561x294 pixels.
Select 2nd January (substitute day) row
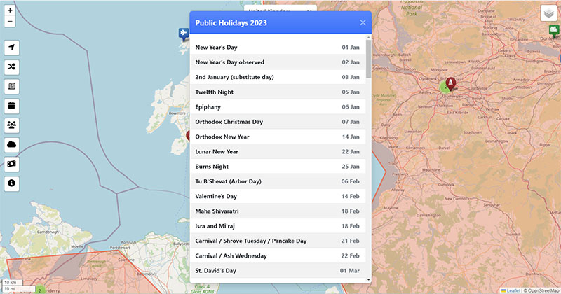tap(278, 77)
